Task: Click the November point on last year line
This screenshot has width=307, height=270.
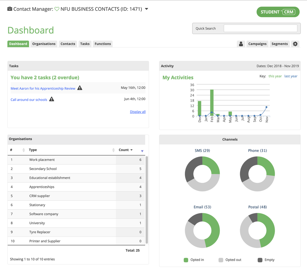Action: point(266,107)
